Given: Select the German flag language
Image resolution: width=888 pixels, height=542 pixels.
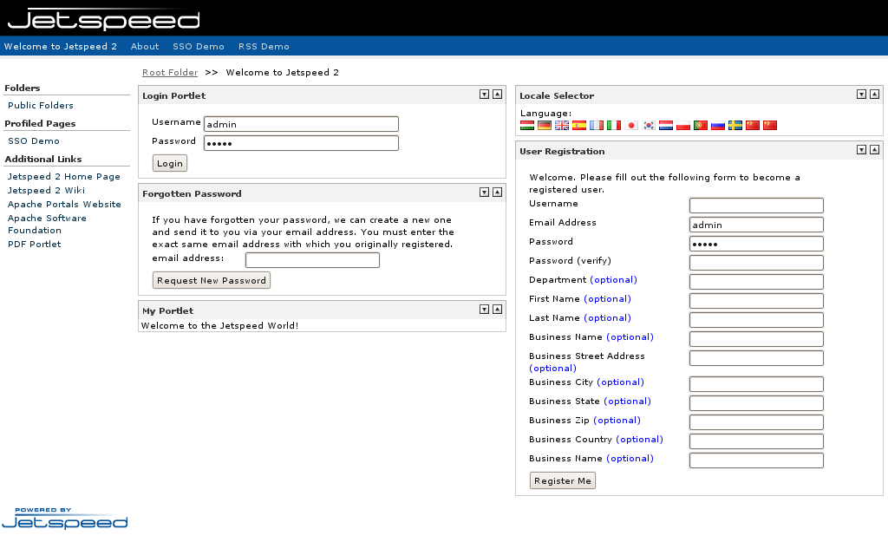Looking at the screenshot, I should (545, 125).
